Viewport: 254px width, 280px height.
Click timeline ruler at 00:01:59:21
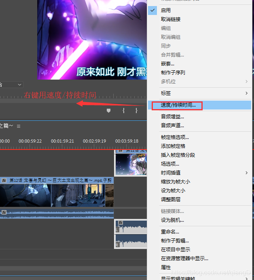[62, 141]
